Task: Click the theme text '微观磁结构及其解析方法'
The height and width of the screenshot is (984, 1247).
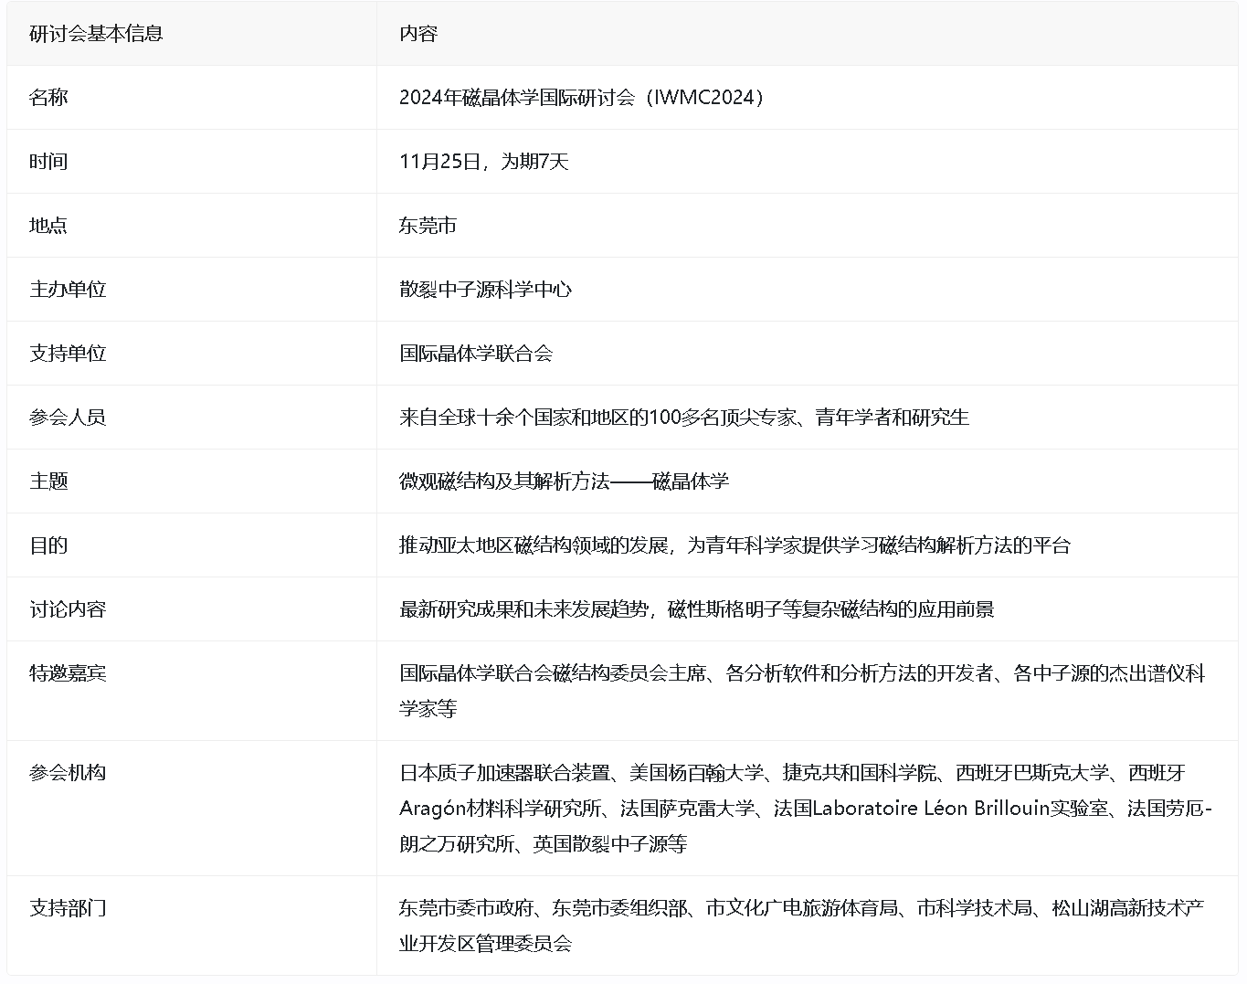Action: pos(504,481)
